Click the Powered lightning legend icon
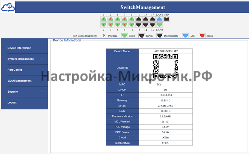 (x=104, y=35)
